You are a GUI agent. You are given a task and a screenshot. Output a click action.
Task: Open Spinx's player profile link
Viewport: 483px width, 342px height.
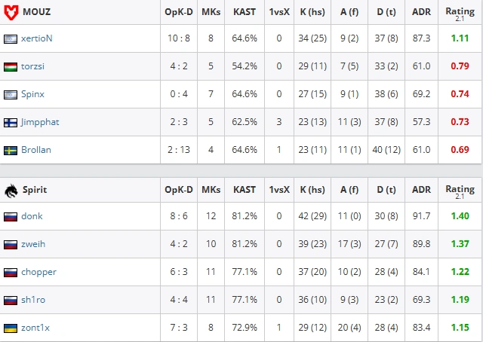point(32,94)
